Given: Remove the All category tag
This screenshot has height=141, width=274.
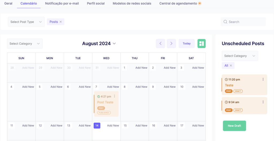Looking at the screenshot, I should [231, 65].
